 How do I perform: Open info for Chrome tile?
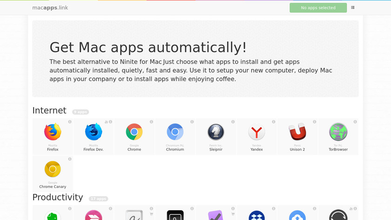[x=151, y=122]
